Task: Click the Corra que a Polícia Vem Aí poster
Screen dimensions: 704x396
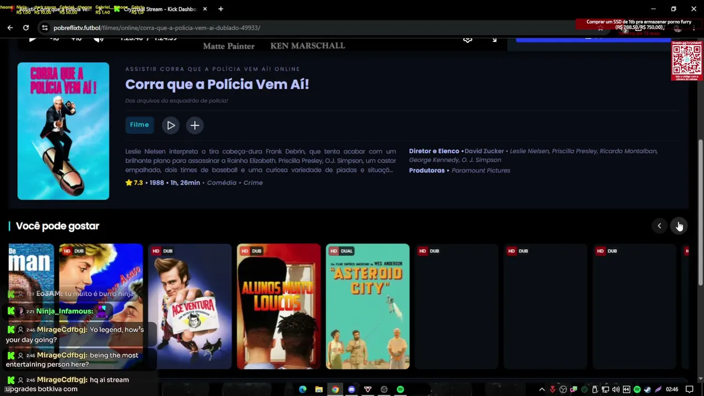Action: tap(63, 131)
